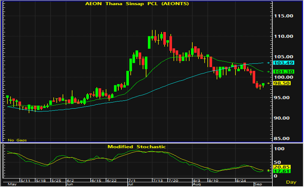Click the cyan arrow pointing to 103.49

point(269,63)
